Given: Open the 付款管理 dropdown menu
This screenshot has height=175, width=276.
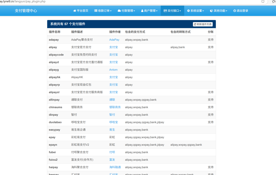Looking at the screenshot, I should pos(126,11).
